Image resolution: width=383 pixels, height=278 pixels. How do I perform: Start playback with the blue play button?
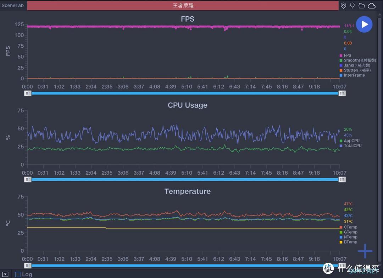(364, 24)
